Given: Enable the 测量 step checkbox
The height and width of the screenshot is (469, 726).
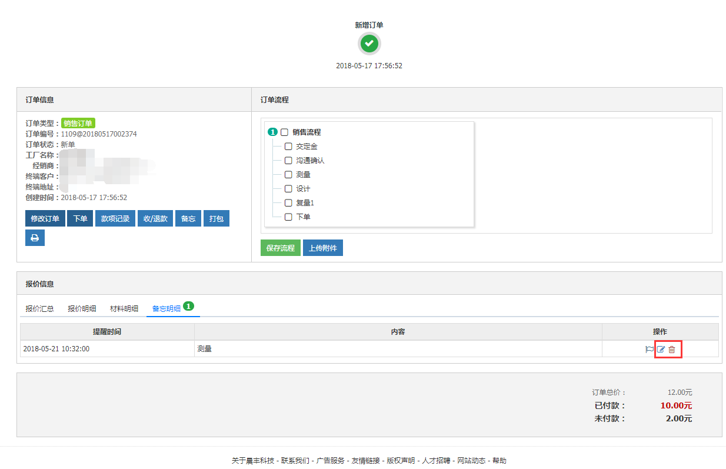Looking at the screenshot, I should click(288, 175).
